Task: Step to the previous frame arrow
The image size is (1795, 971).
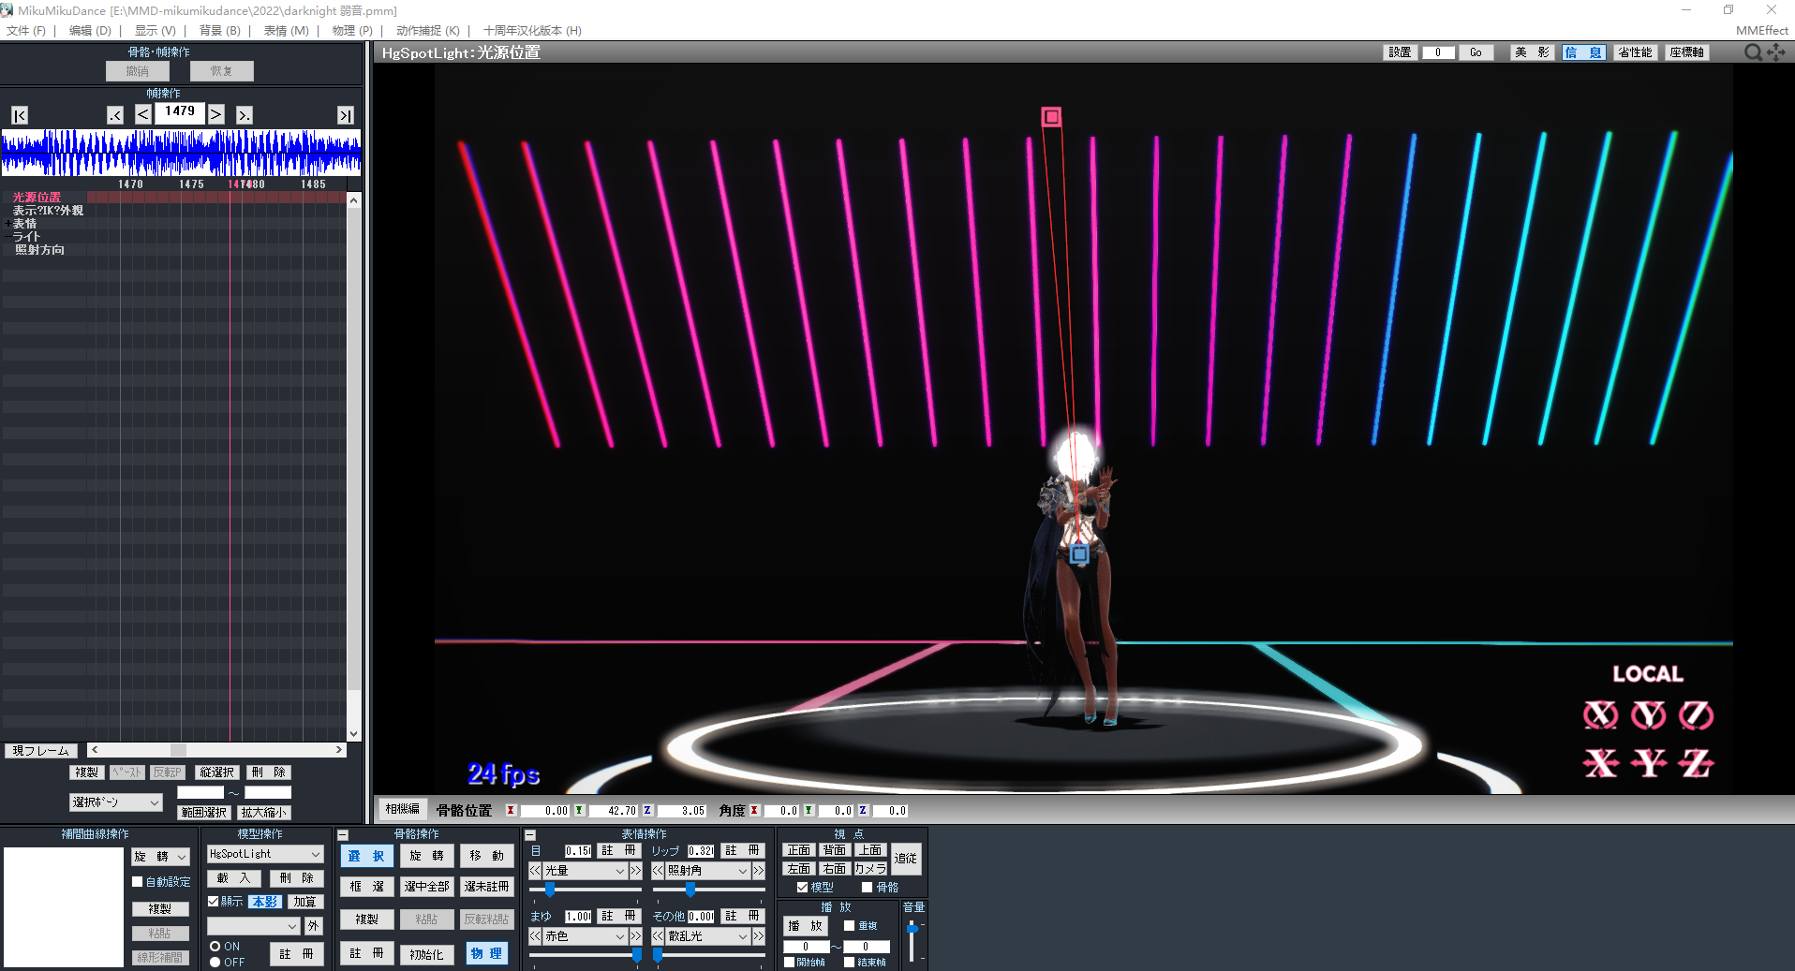Action: click(142, 113)
